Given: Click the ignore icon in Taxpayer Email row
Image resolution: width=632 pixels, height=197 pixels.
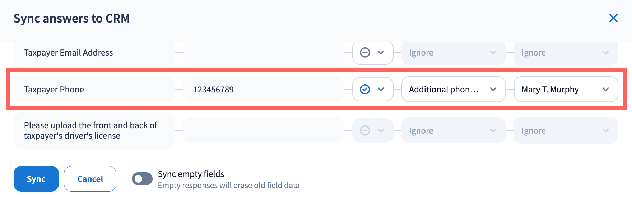Looking at the screenshot, I should click(x=365, y=53).
